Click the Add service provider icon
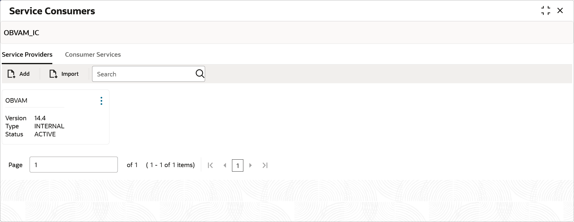The image size is (574, 222). (11, 74)
